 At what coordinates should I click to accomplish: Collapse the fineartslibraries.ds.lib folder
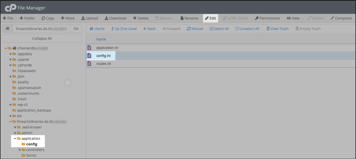[10, 122]
